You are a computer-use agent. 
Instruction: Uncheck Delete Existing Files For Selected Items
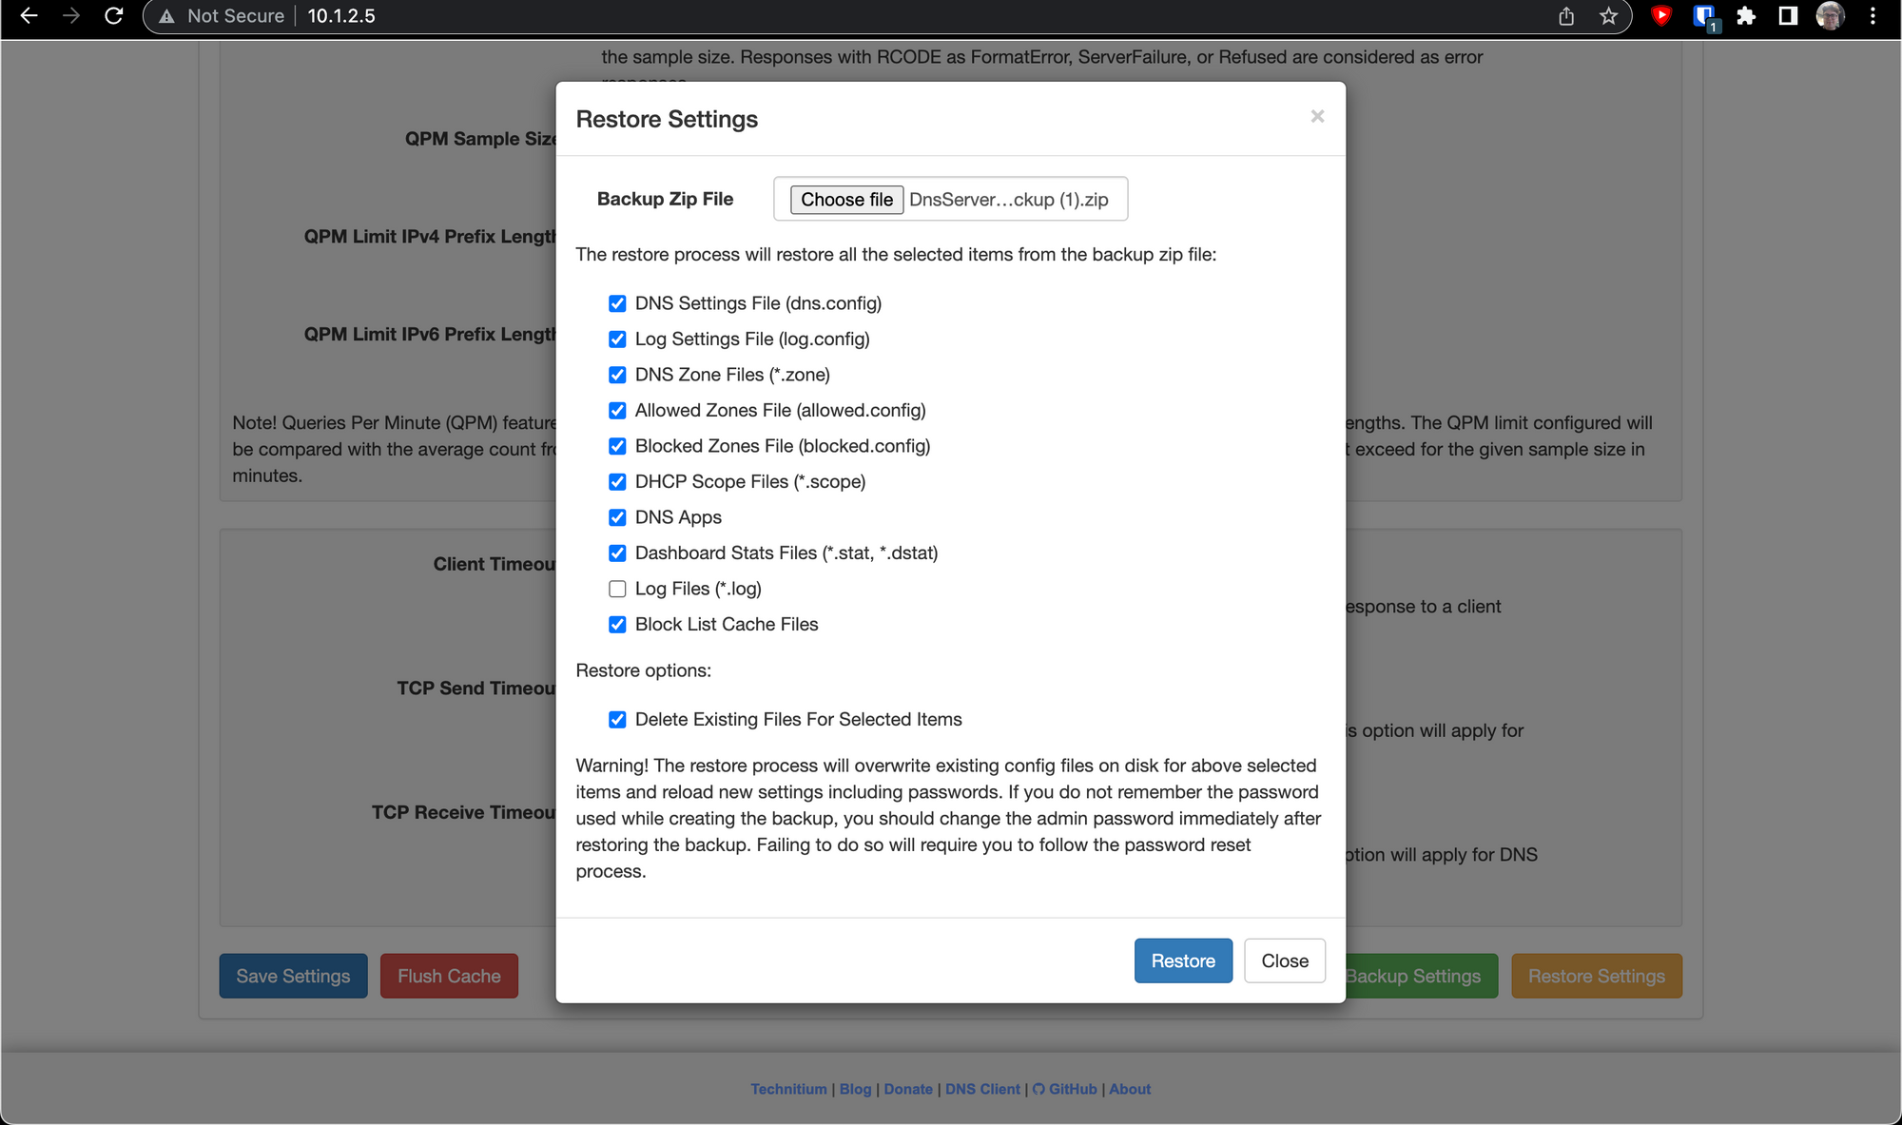coord(617,720)
